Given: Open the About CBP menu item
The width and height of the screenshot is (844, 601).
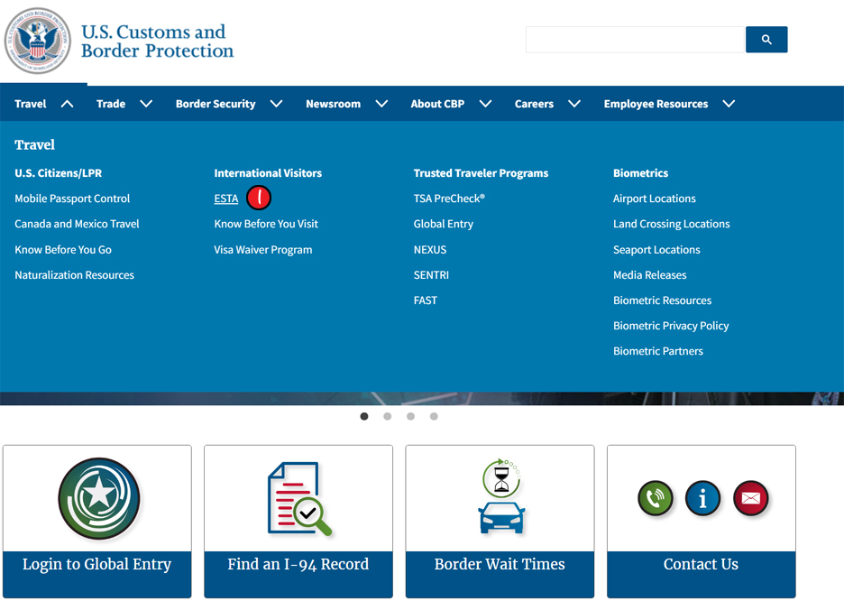Looking at the screenshot, I should (x=437, y=104).
